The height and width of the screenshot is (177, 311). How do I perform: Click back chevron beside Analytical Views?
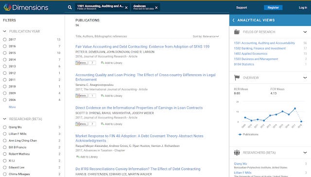233,20
